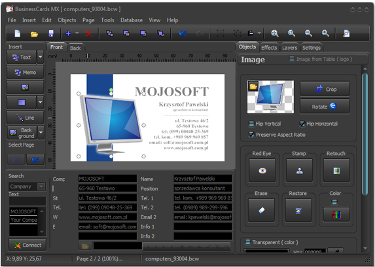The height and width of the screenshot is (267, 375).
Task: Open the Color adjustment tool
Action: (x=336, y=215)
